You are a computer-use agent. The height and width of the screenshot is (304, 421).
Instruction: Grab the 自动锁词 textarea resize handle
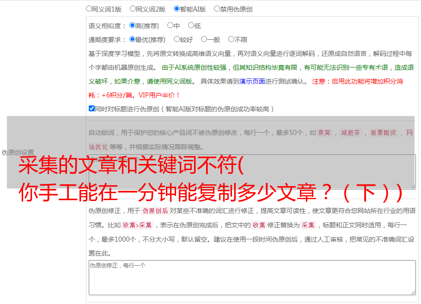tap(413, 186)
